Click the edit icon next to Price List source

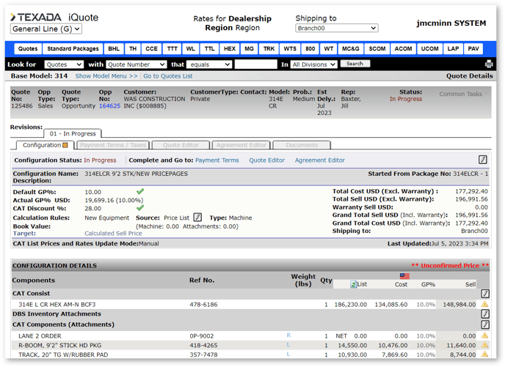[x=197, y=218]
